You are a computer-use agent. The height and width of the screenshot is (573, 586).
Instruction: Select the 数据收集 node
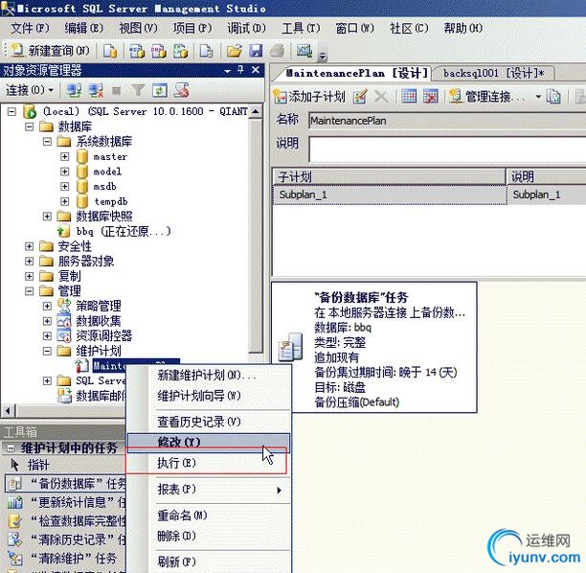point(99,321)
